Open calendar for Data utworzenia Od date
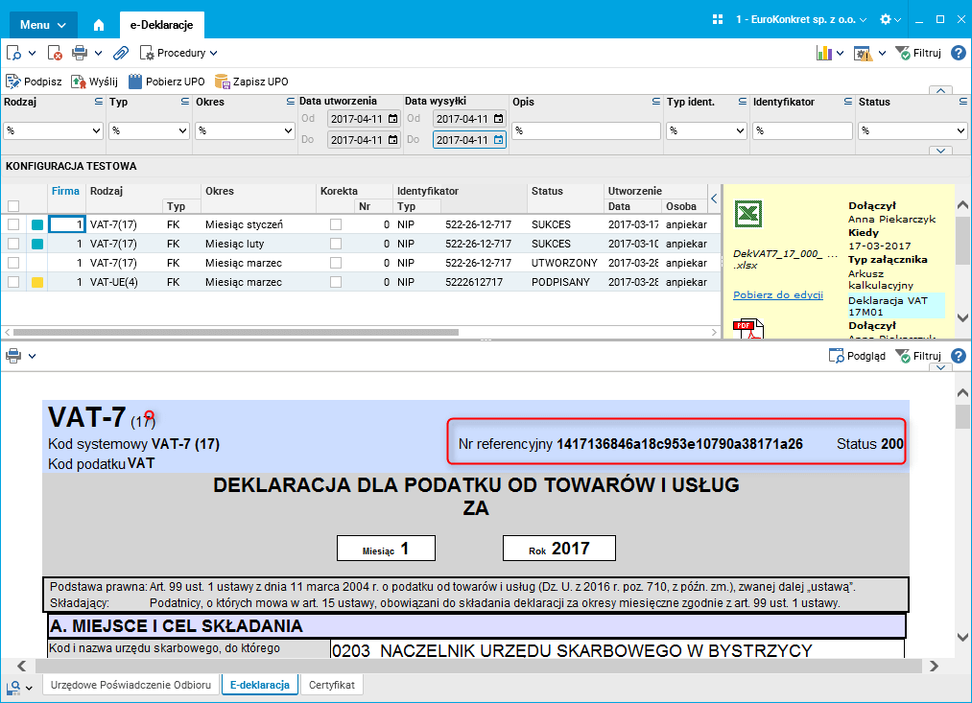The height and width of the screenshot is (703, 972). click(393, 119)
